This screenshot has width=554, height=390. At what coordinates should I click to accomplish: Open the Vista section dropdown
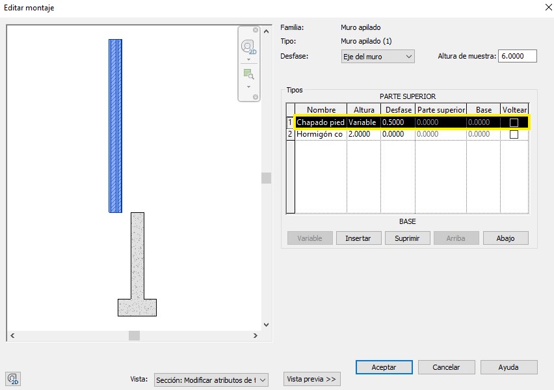click(x=211, y=380)
